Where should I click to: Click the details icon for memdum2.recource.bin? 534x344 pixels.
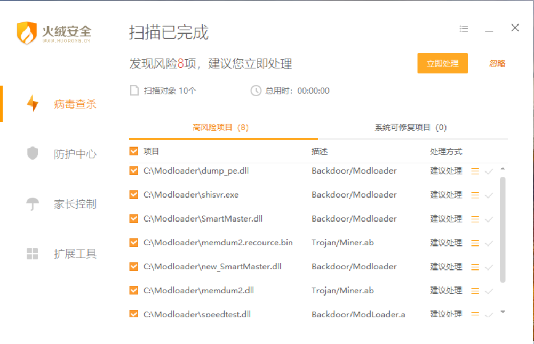click(475, 243)
